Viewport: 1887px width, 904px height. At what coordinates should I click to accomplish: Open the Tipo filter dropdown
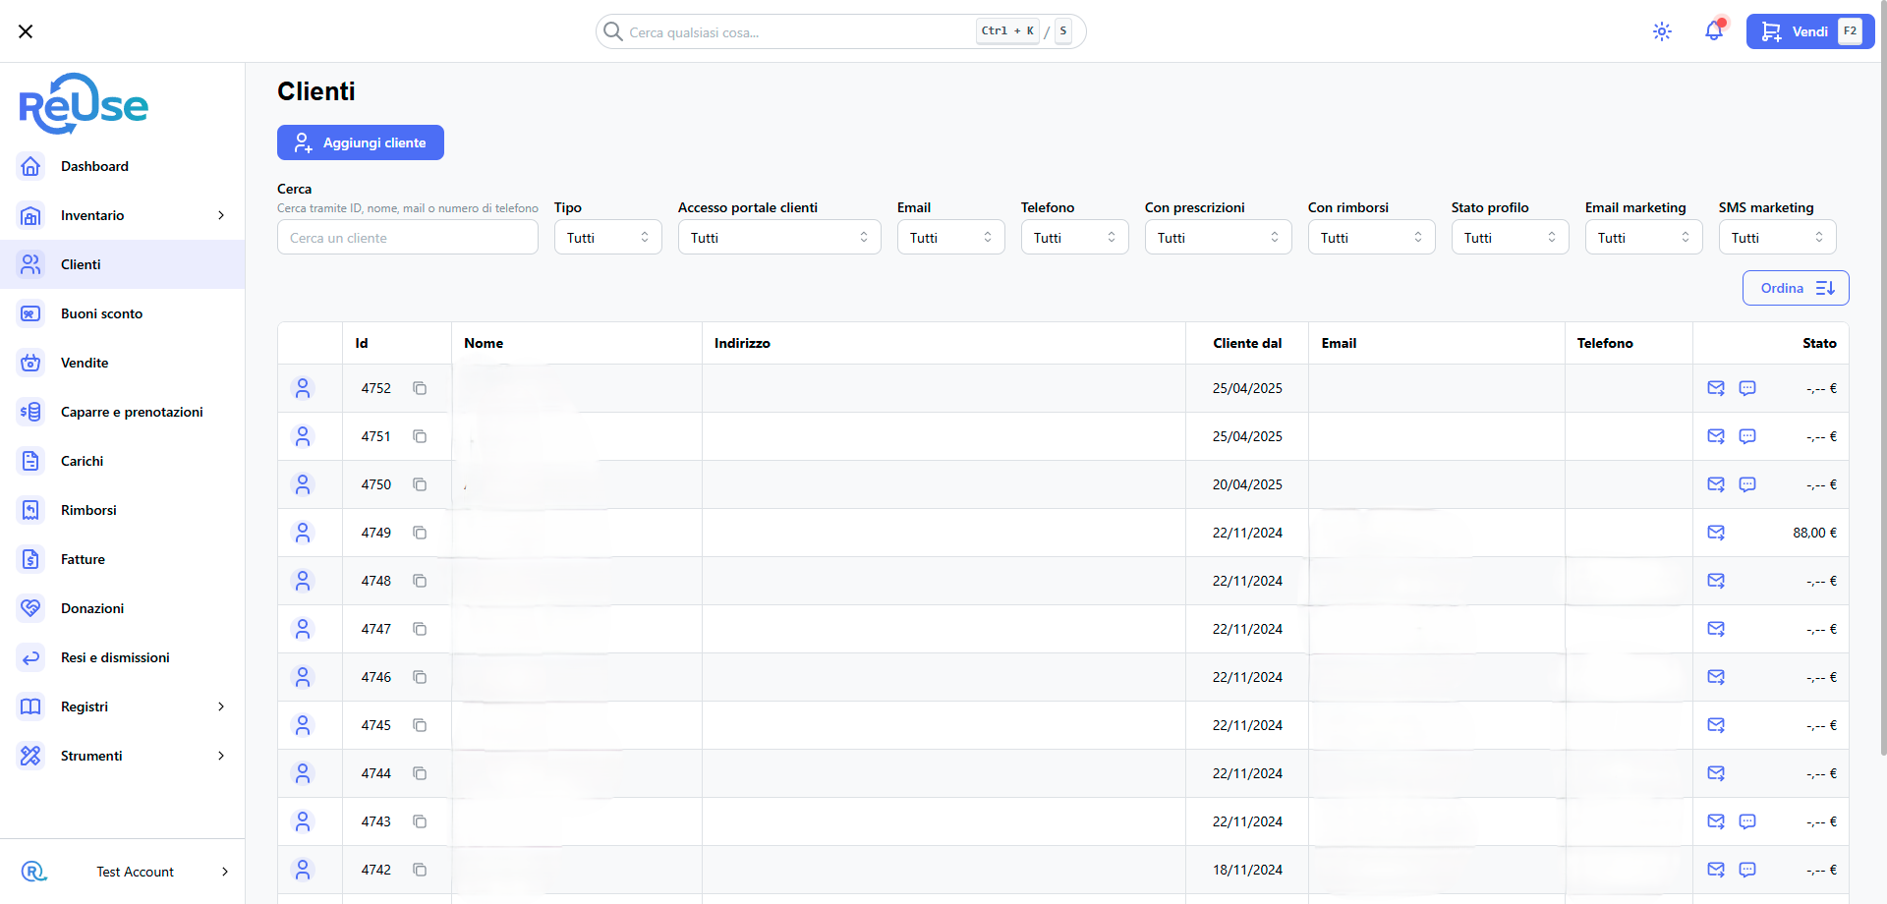pos(607,238)
